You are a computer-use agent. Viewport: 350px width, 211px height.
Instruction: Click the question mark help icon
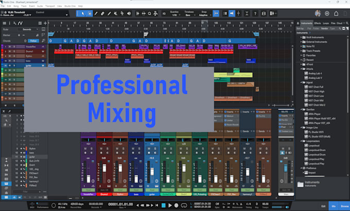coord(255,13)
